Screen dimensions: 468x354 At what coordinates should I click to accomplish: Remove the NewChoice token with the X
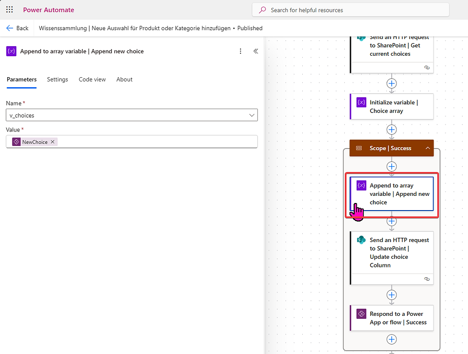pos(53,142)
